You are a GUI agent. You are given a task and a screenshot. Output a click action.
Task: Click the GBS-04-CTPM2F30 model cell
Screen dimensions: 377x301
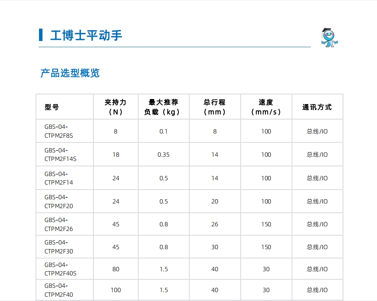tap(59, 247)
